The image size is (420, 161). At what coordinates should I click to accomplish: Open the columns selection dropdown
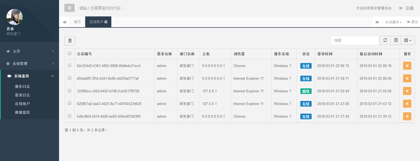408,40
